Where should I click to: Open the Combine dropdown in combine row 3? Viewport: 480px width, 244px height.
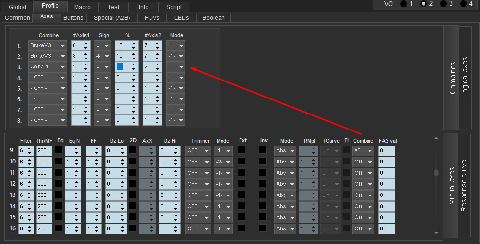[47, 66]
